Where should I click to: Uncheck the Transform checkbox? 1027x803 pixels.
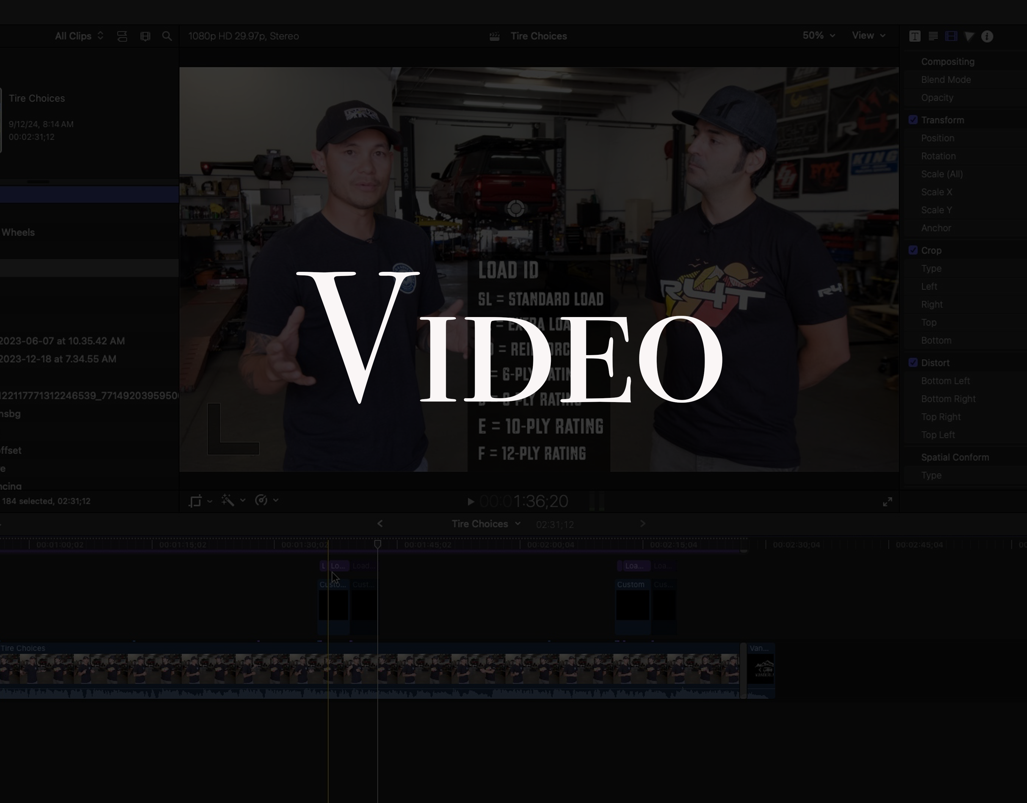pos(913,120)
